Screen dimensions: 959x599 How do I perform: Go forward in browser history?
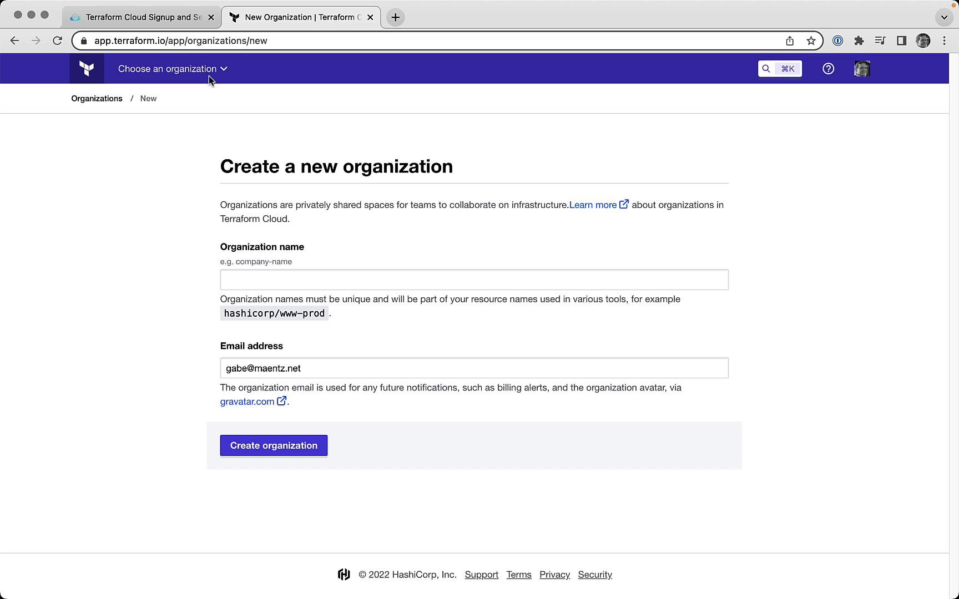tap(36, 40)
